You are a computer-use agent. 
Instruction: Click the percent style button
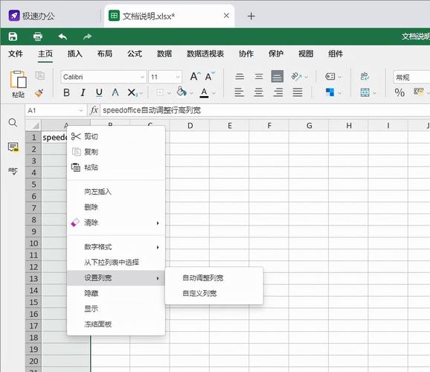point(399,93)
